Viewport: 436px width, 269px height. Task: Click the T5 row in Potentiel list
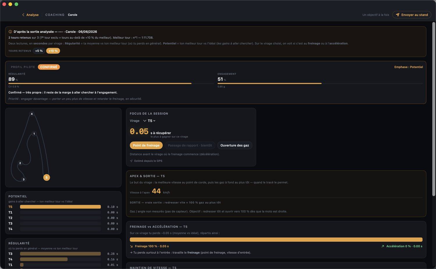(63, 207)
